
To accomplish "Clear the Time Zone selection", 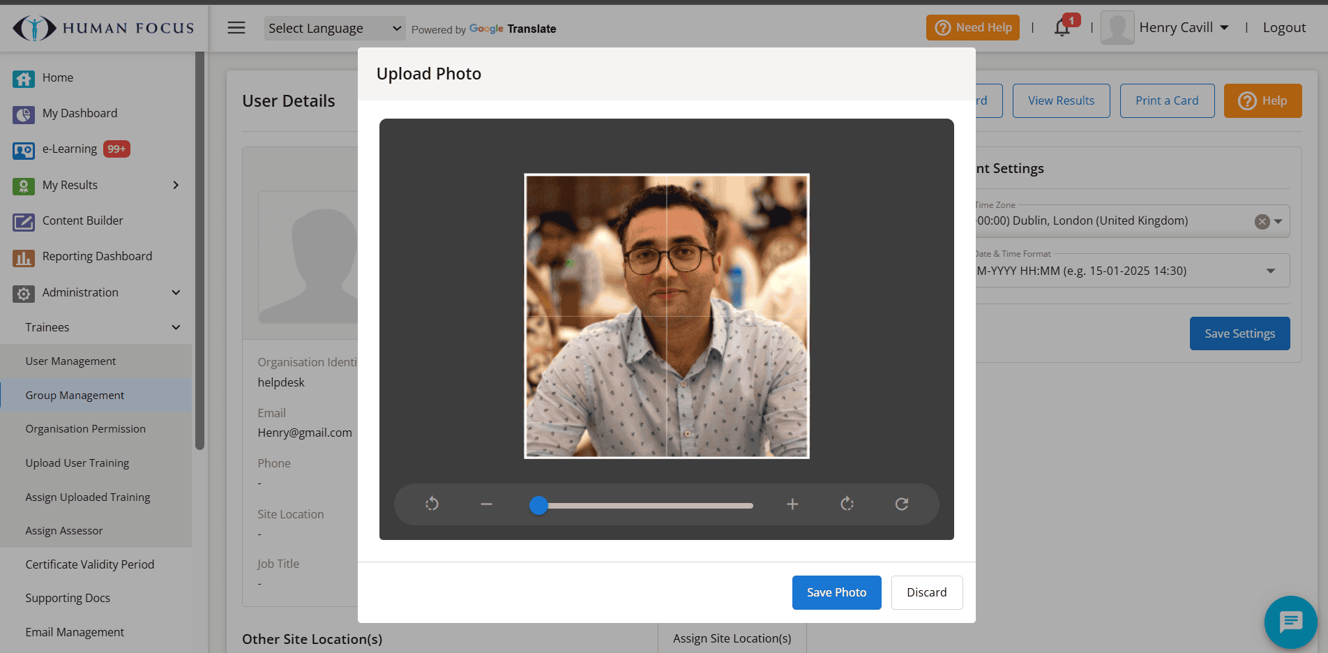I will (1262, 222).
